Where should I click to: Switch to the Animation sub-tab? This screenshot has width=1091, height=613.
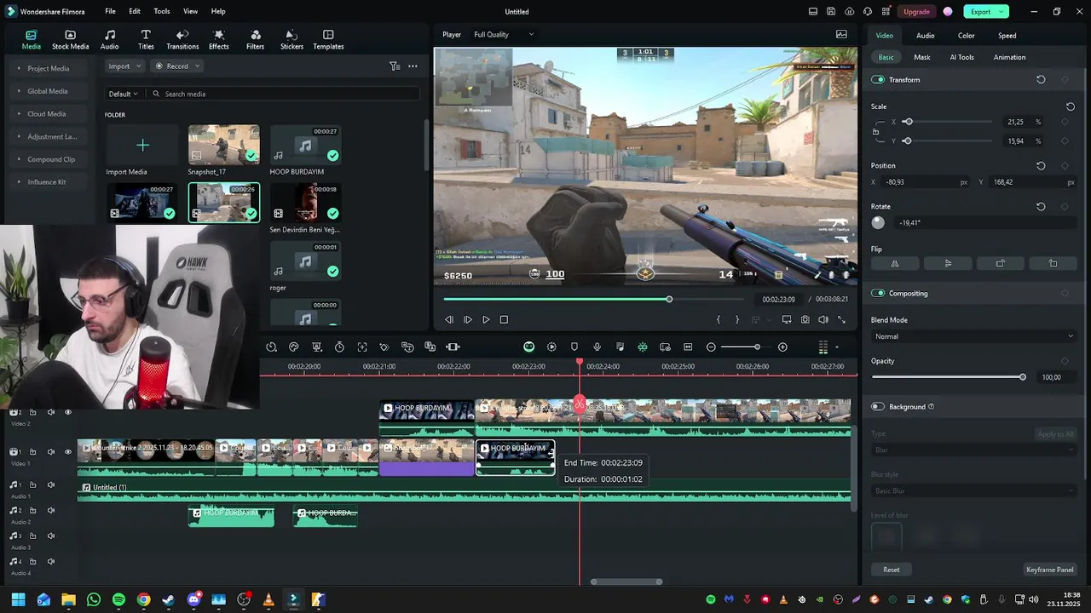(x=1009, y=57)
